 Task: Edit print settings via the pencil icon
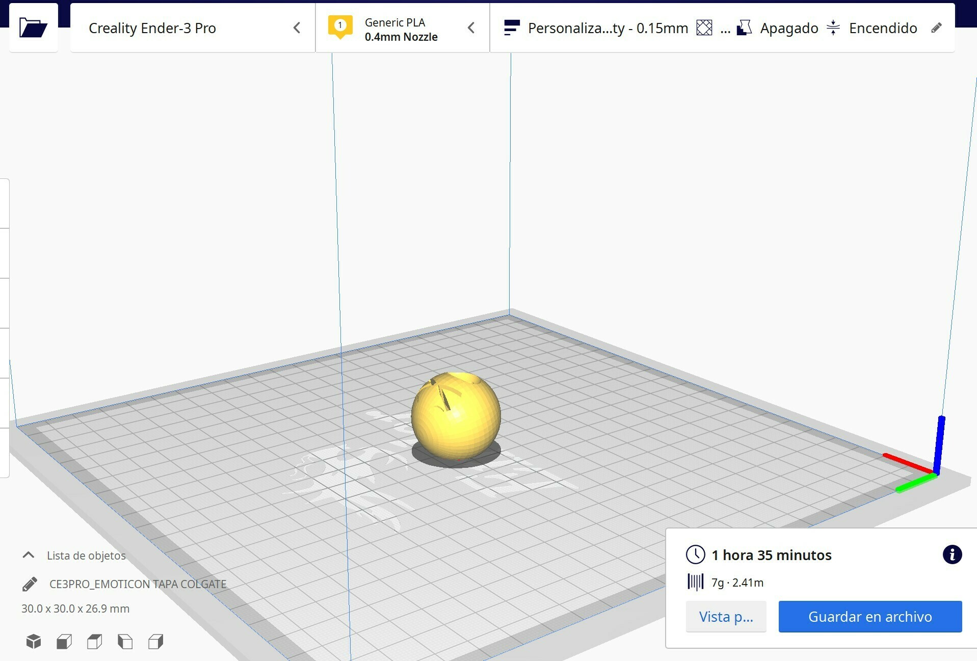pyautogui.click(x=938, y=28)
